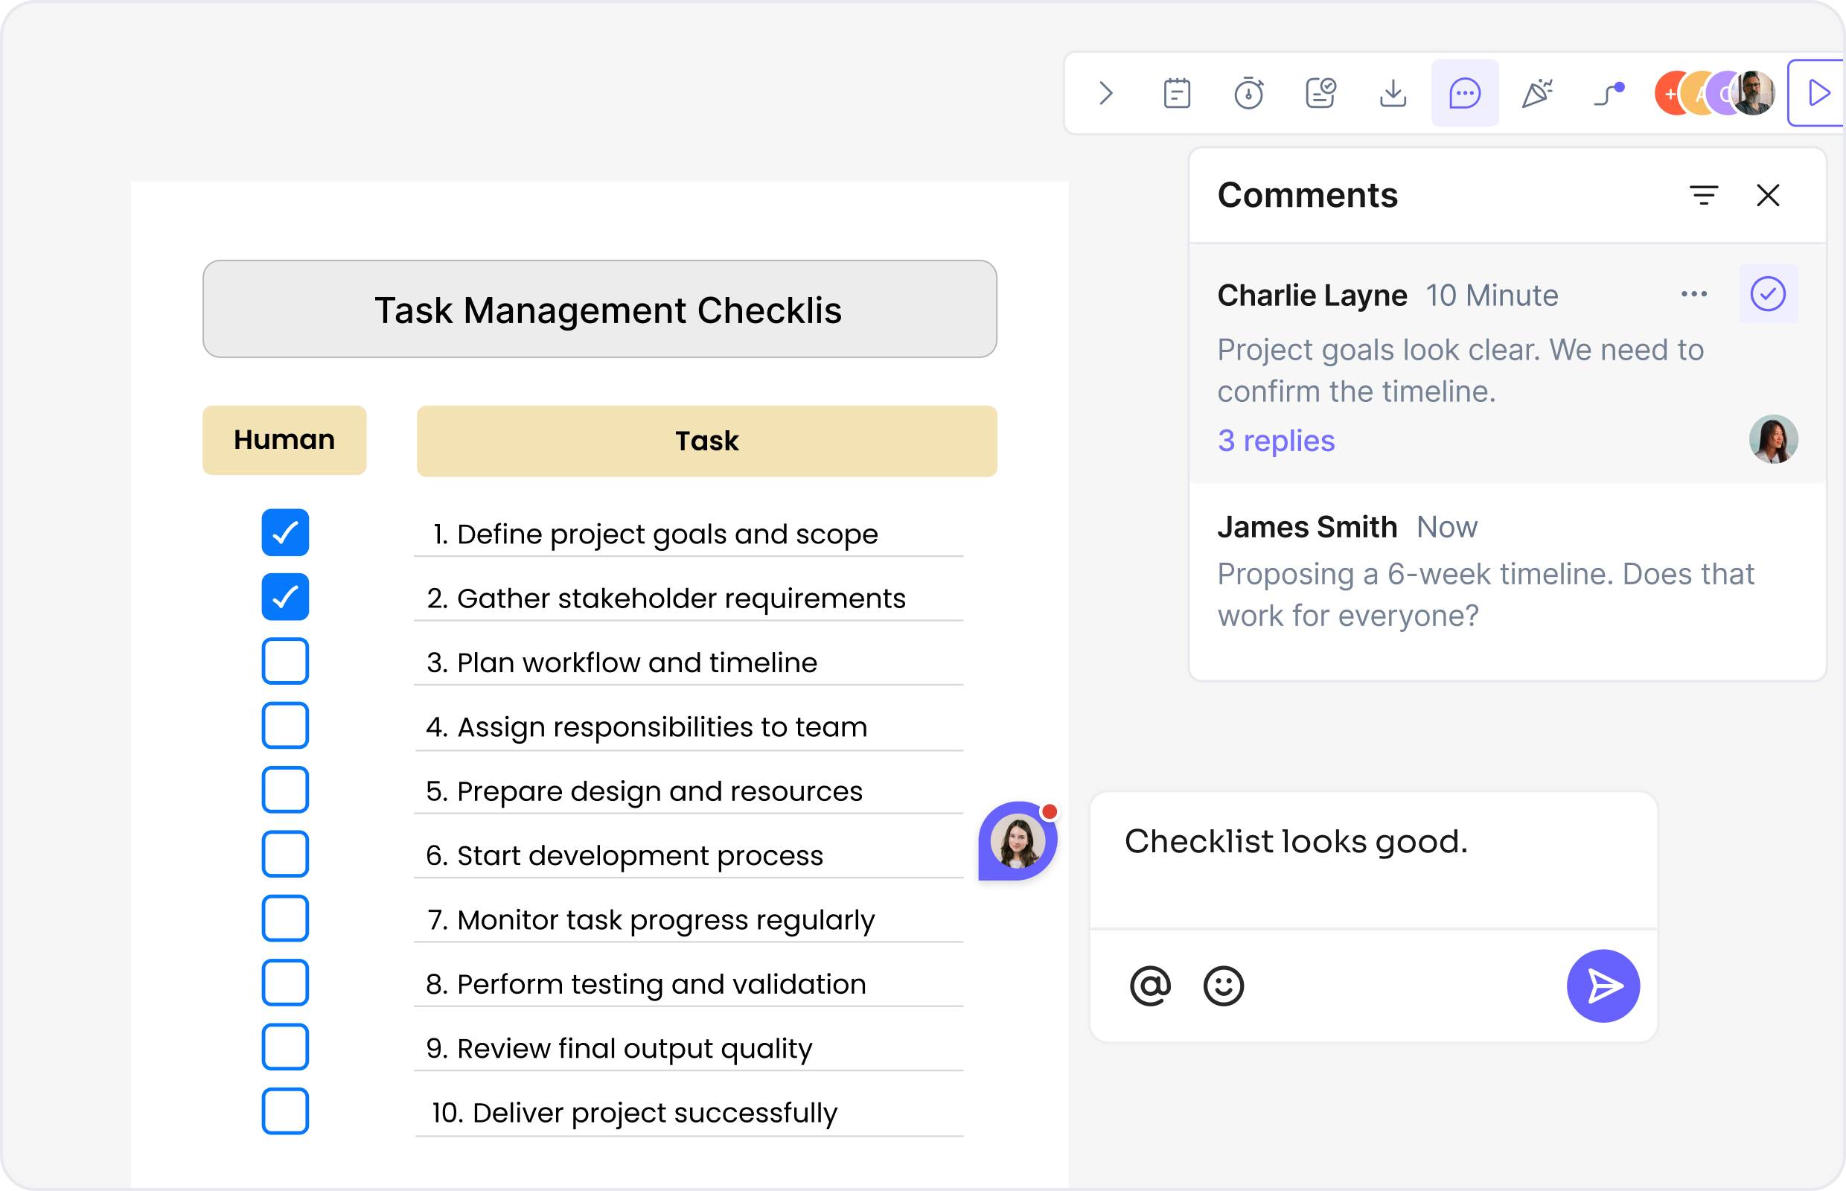Select James Smith's comment text
1846x1191 pixels.
coord(1485,595)
